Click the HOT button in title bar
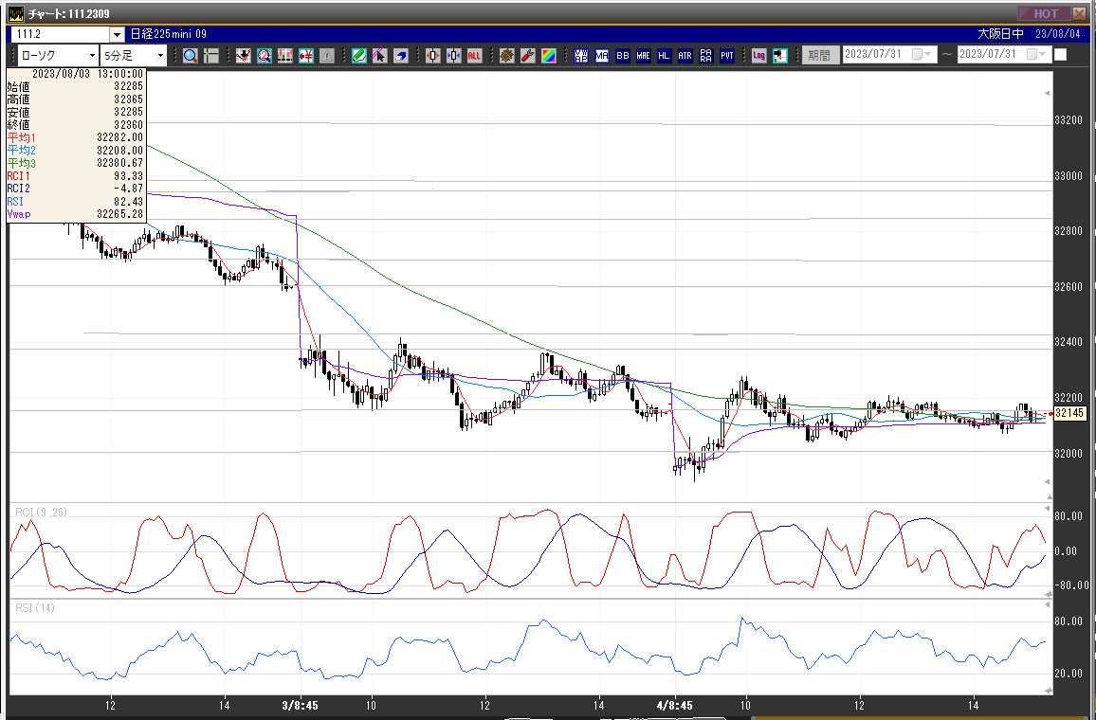 tap(1044, 13)
